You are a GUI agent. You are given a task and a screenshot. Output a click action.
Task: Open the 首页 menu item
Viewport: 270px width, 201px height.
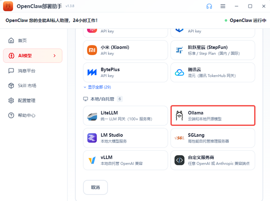(33, 40)
